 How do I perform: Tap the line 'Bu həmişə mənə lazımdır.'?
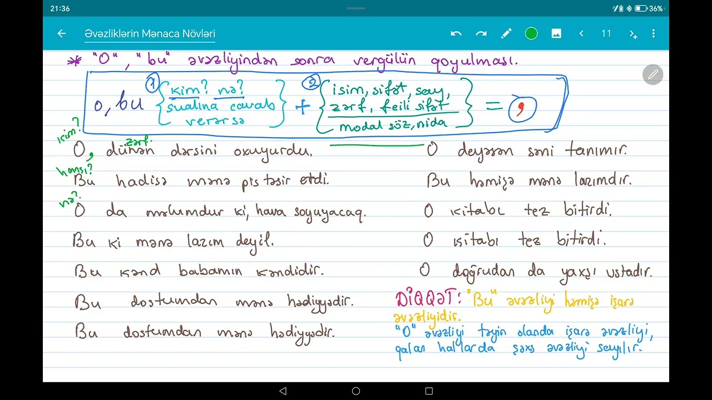(x=529, y=181)
